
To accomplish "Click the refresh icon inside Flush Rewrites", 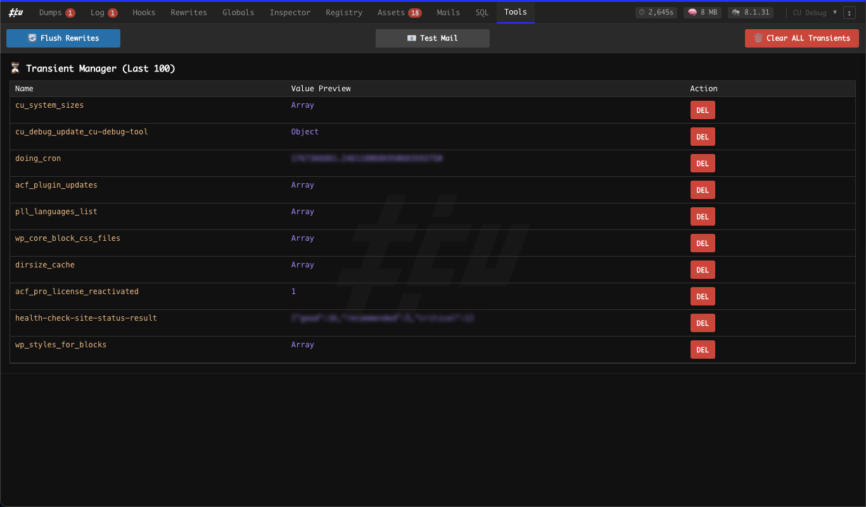I will (30, 38).
